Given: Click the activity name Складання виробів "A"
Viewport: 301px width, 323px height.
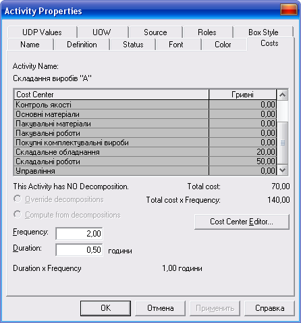Looking at the screenshot, I should point(52,78).
